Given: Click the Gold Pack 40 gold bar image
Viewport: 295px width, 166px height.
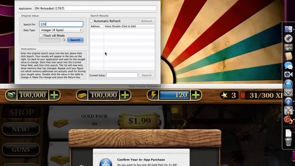Looking at the screenshot, I should pyautogui.click(x=61, y=123).
